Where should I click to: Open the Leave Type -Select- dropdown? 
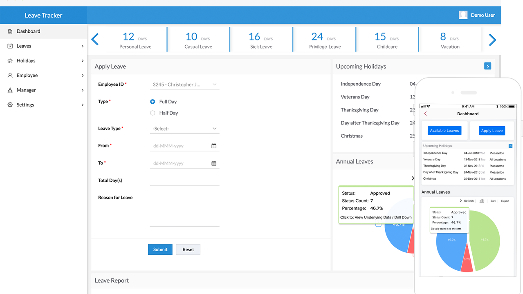[184, 128]
